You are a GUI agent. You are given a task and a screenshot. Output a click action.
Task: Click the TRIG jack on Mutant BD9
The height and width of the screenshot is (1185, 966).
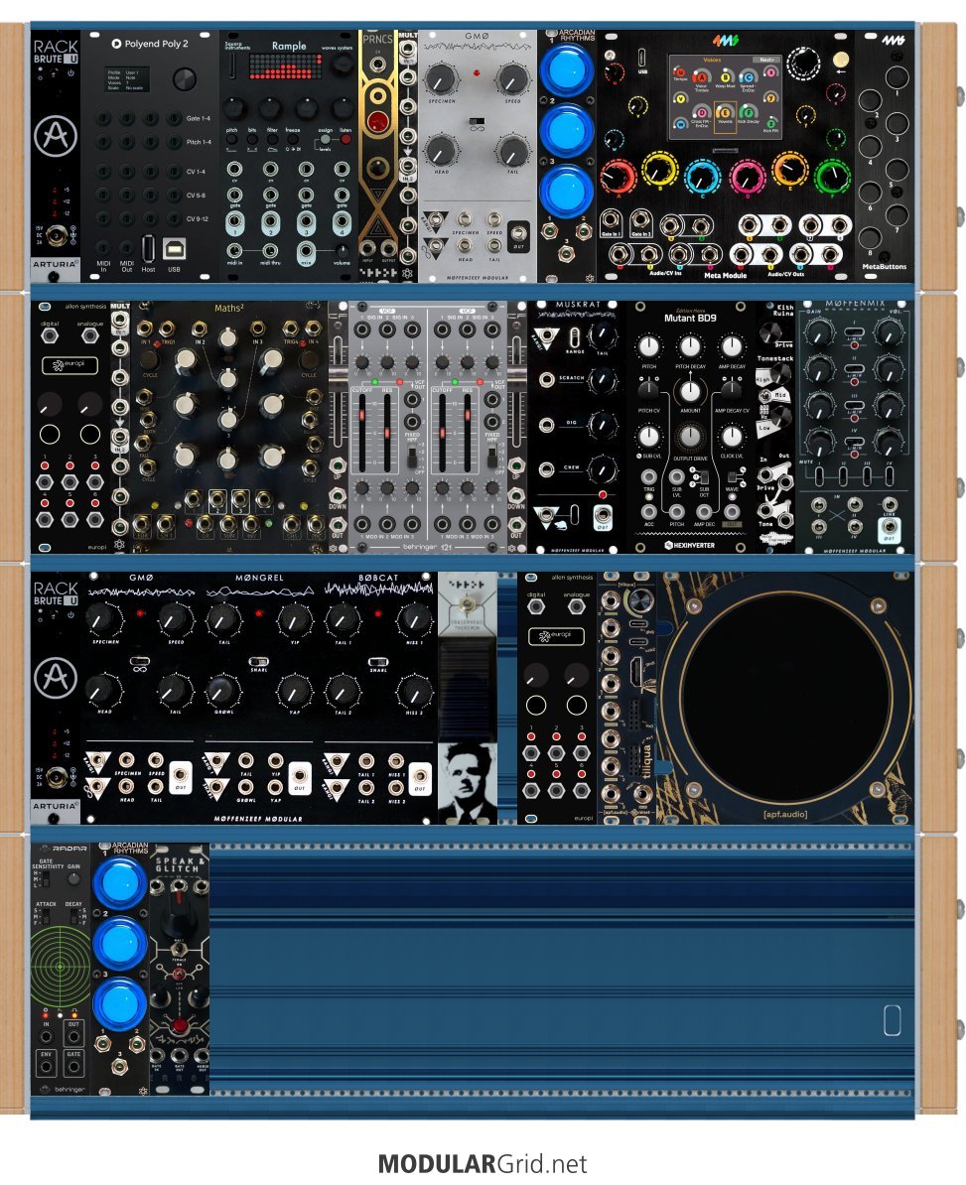648,476
